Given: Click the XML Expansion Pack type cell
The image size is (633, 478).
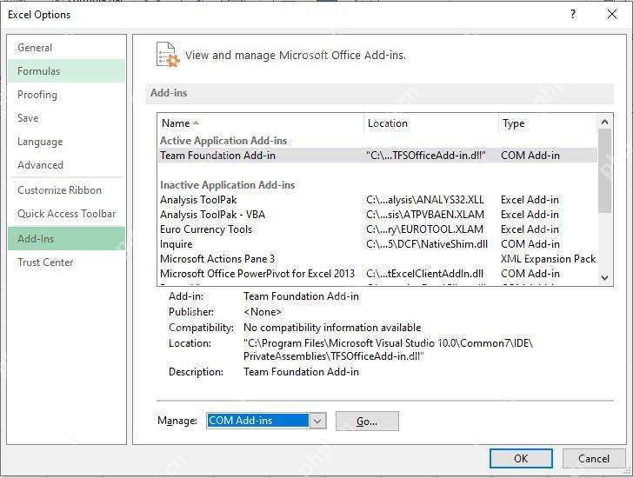Looking at the screenshot, I should pyautogui.click(x=548, y=259).
